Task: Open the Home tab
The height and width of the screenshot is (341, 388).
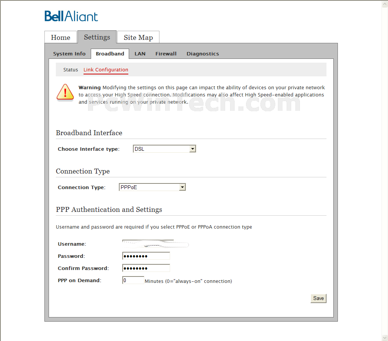Action: pos(61,37)
